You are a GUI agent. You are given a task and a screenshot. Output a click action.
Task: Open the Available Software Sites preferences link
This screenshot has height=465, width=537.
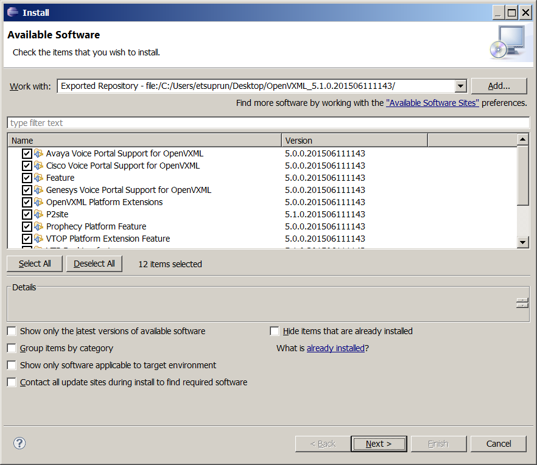point(432,103)
